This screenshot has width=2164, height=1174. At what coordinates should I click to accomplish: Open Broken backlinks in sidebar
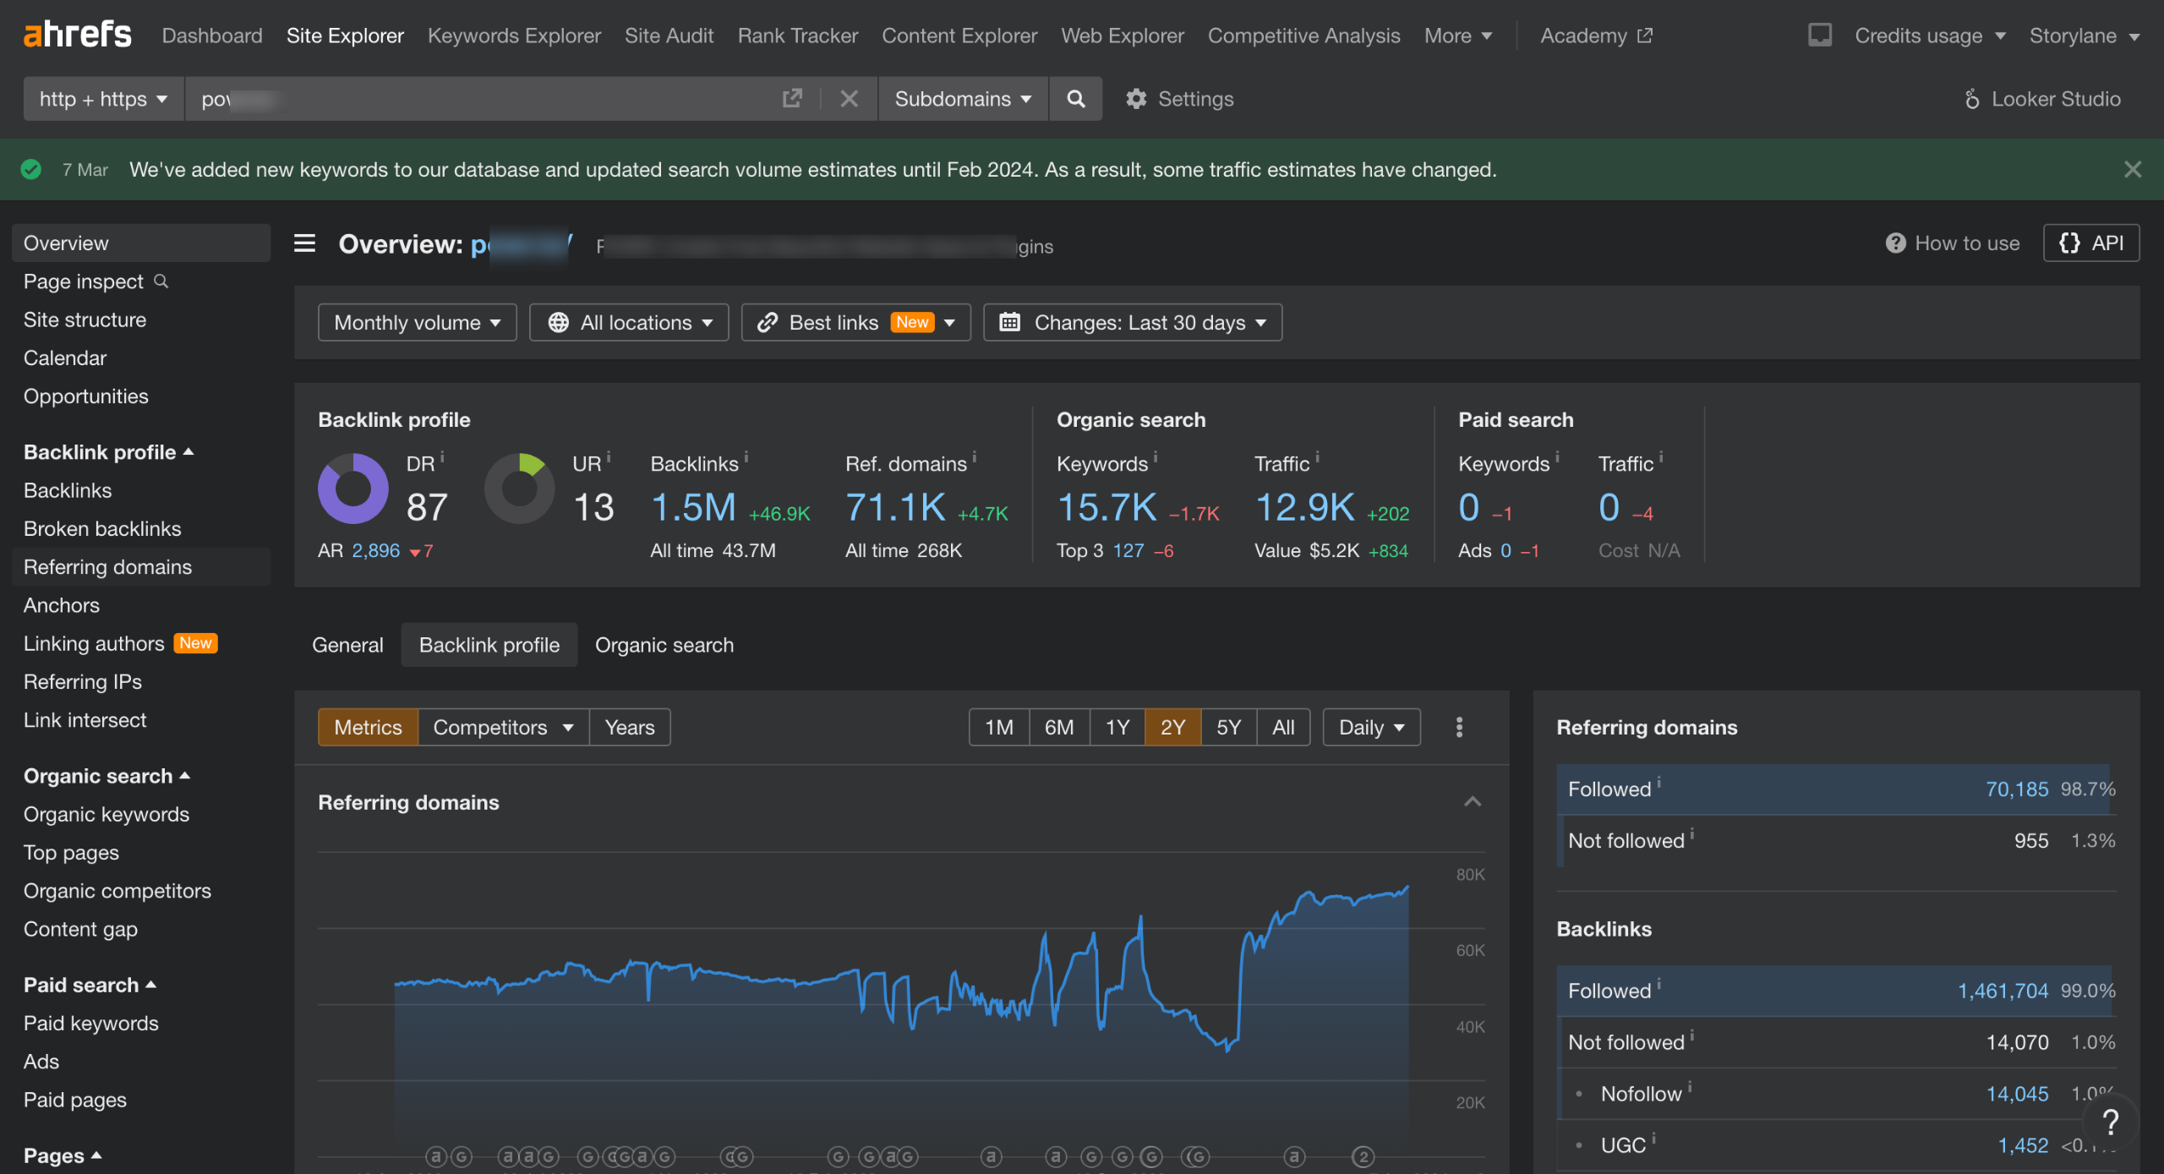(102, 528)
